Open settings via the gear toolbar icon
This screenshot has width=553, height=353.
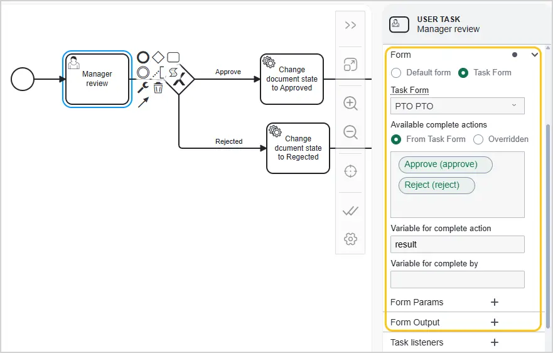[350, 239]
